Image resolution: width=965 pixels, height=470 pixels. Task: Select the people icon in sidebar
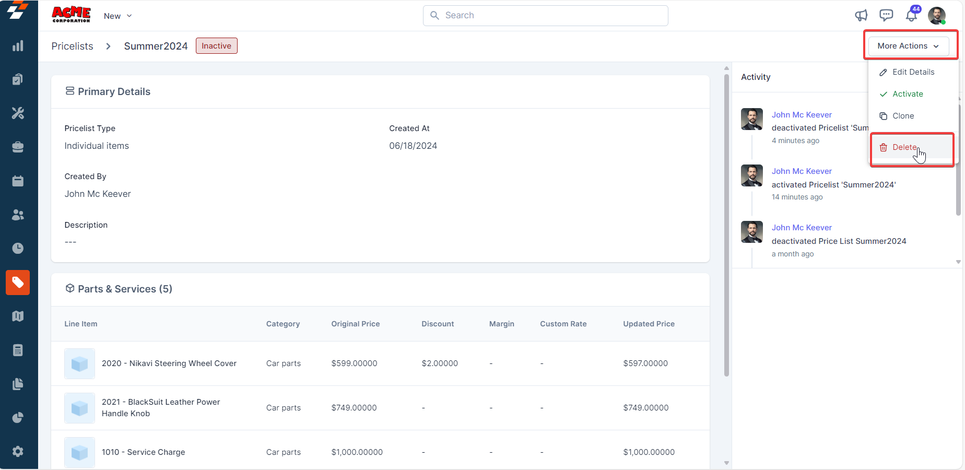click(x=18, y=215)
